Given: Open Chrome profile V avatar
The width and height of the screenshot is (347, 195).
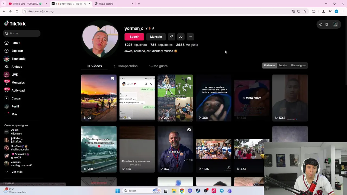Looking at the screenshot, I should tap(336, 11).
